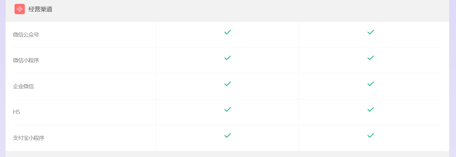Screen dimensions: 456x157
Task: Click H5 checkmark in first plan column
Action: click(227, 109)
